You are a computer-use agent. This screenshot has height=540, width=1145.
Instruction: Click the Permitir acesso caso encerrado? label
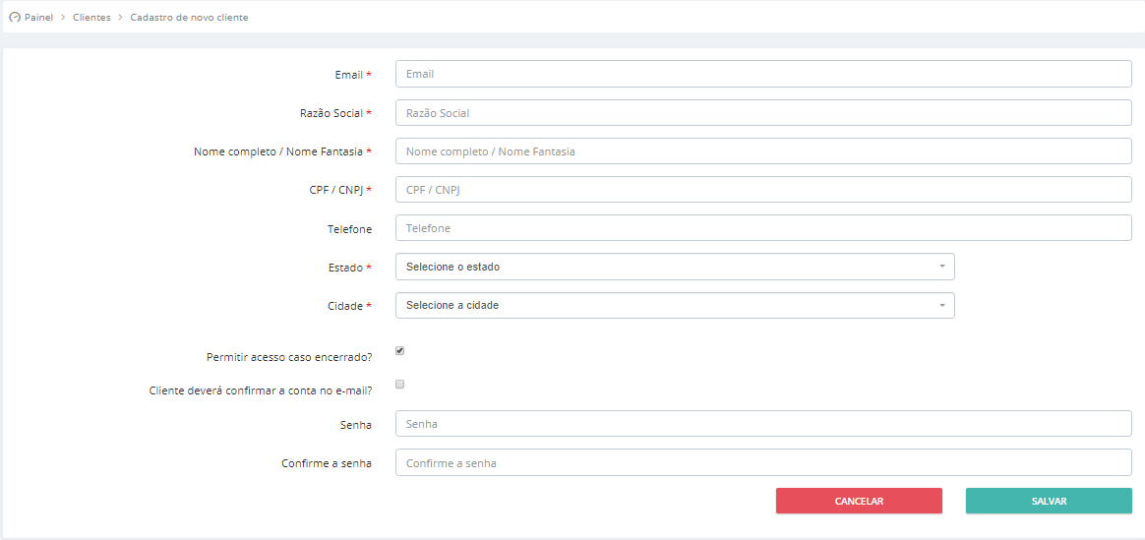click(289, 358)
